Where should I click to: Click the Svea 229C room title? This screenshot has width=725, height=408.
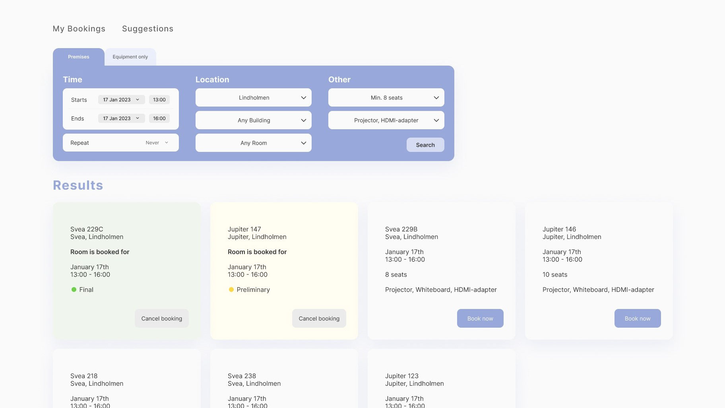pyautogui.click(x=87, y=229)
